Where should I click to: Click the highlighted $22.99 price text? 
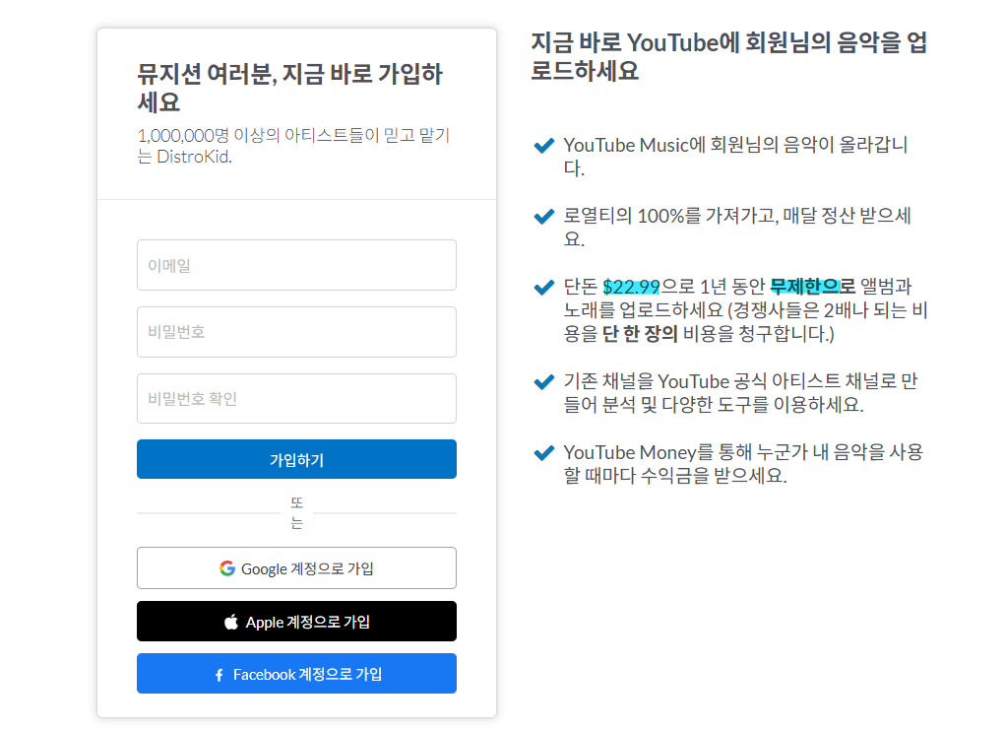631,287
